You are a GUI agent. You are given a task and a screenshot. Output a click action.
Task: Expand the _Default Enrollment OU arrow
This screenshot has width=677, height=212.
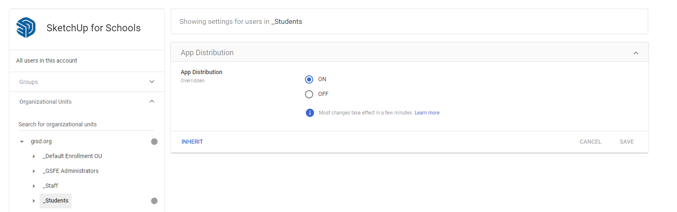pyautogui.click(x=34, y=156)
